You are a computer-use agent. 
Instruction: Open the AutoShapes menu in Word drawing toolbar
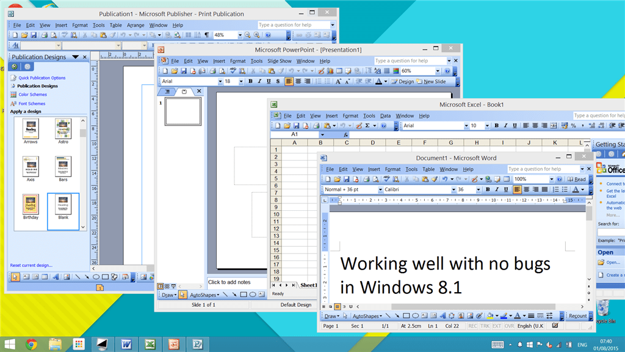(x=367, y=316)
